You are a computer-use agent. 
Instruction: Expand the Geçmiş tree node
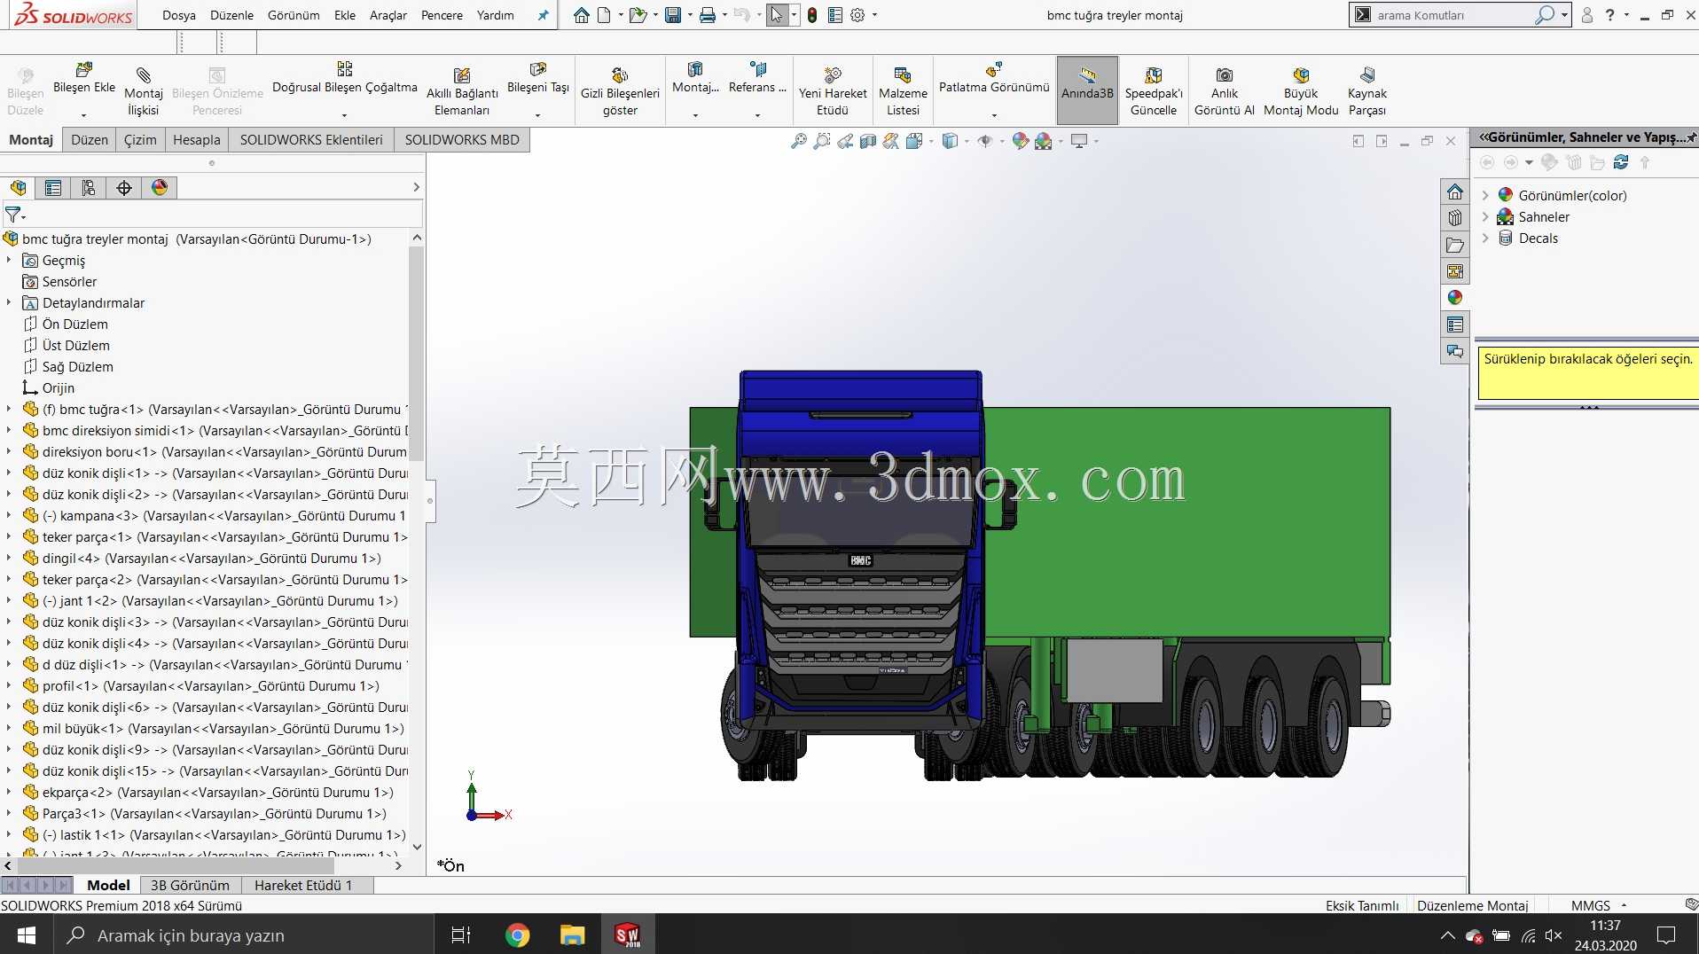[9, 261]
